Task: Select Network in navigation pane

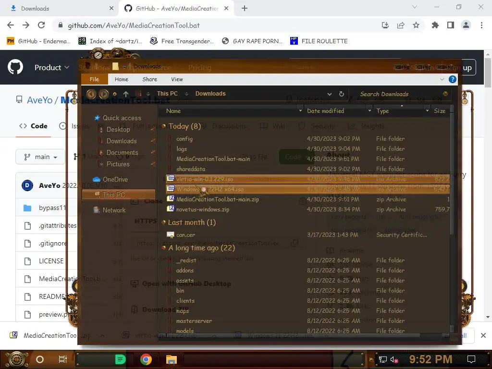Action: click(x=110, y=210)
